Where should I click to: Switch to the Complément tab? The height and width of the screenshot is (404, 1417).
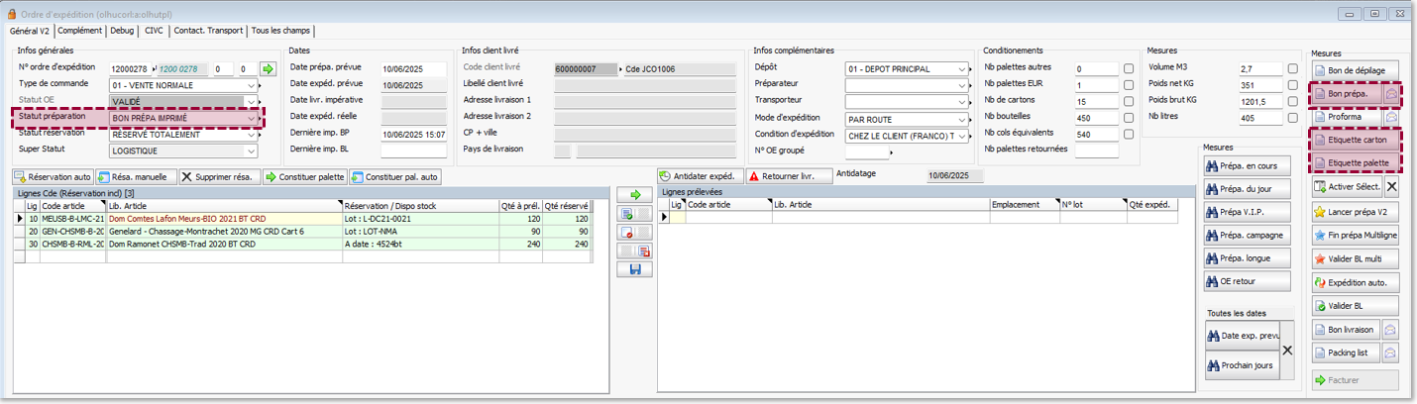[x=80, y=31]
